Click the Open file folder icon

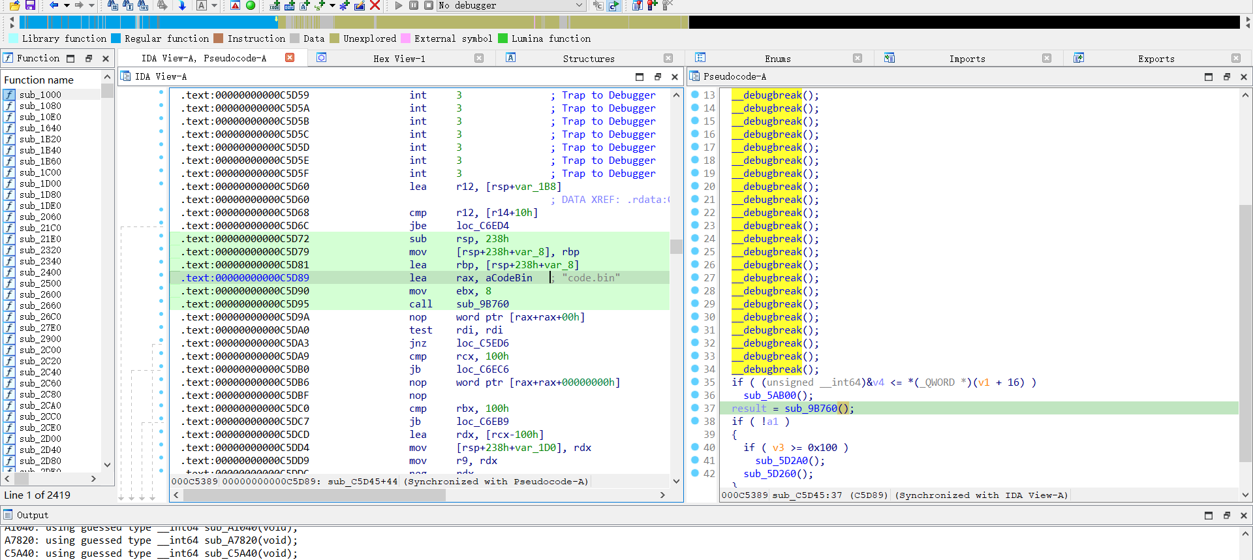(x=14, y=5)
